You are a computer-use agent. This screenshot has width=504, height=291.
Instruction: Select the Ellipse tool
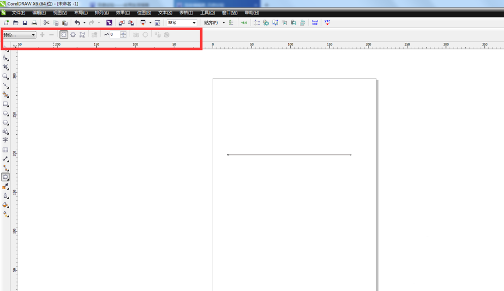(x=6, y=113)
